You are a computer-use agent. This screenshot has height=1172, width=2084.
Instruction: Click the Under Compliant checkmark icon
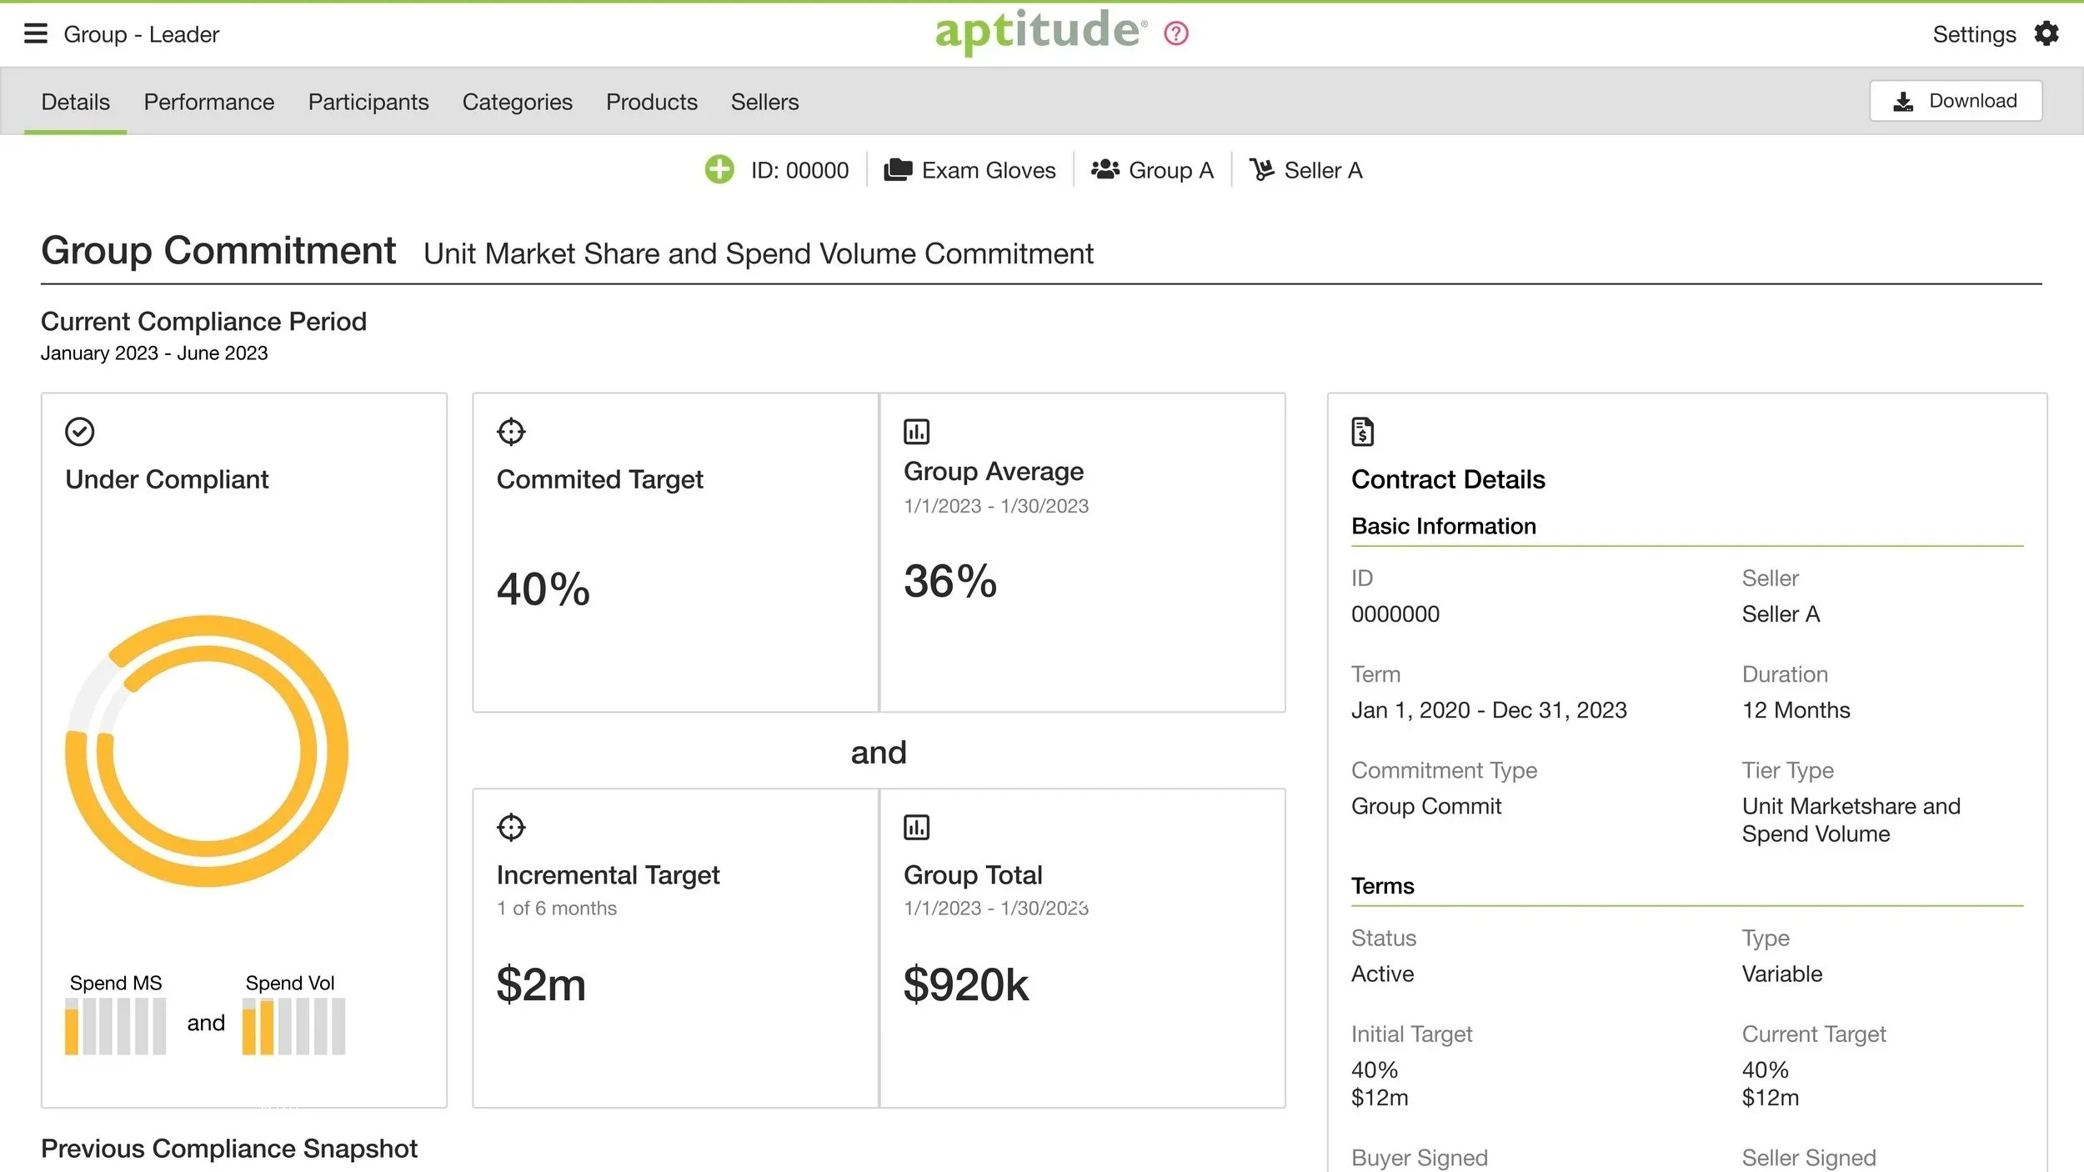[x=80, y=432]
